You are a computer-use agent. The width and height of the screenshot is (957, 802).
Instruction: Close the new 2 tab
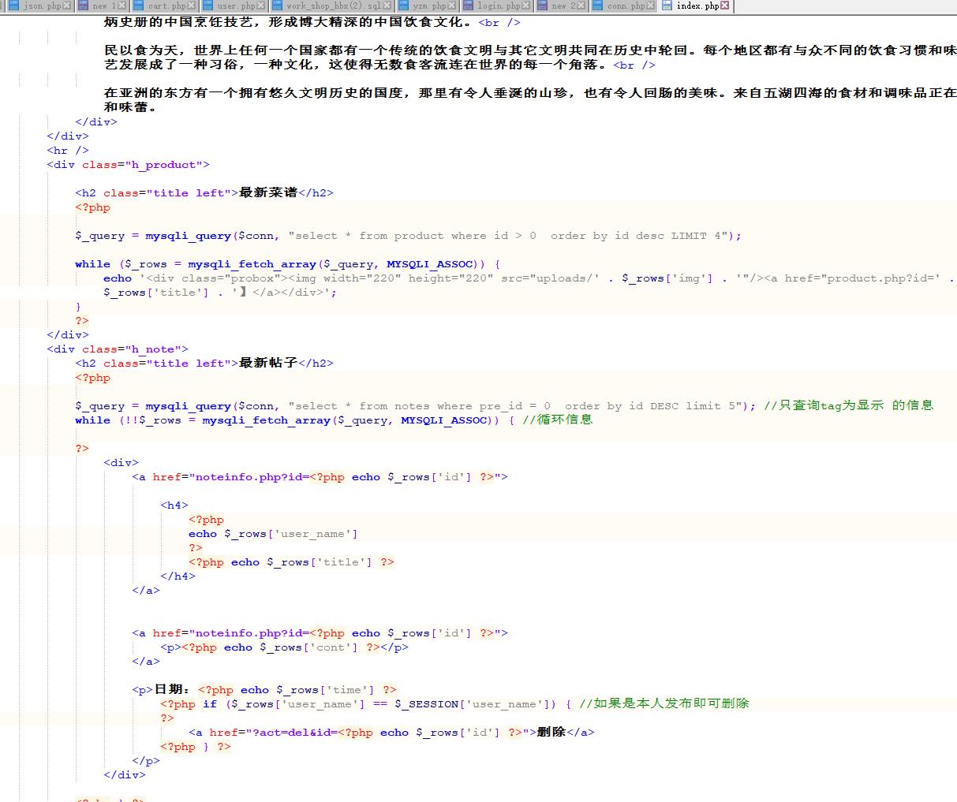tap(581, 6)
